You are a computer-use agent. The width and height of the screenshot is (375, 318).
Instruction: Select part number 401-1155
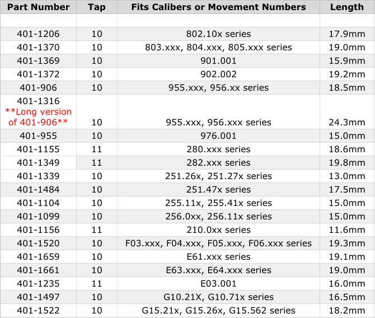point(37,149)
